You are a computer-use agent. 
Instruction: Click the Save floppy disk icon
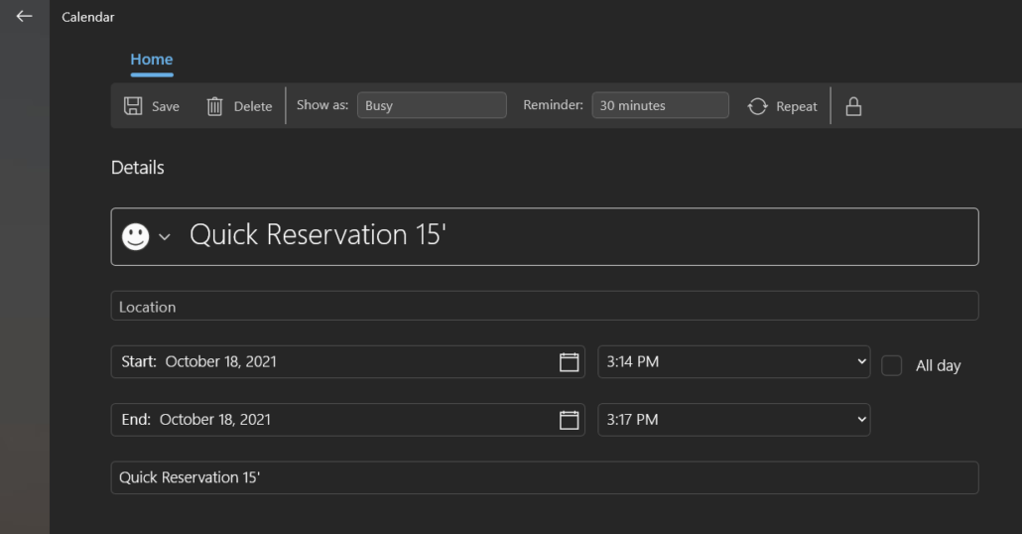click(133, 106)
